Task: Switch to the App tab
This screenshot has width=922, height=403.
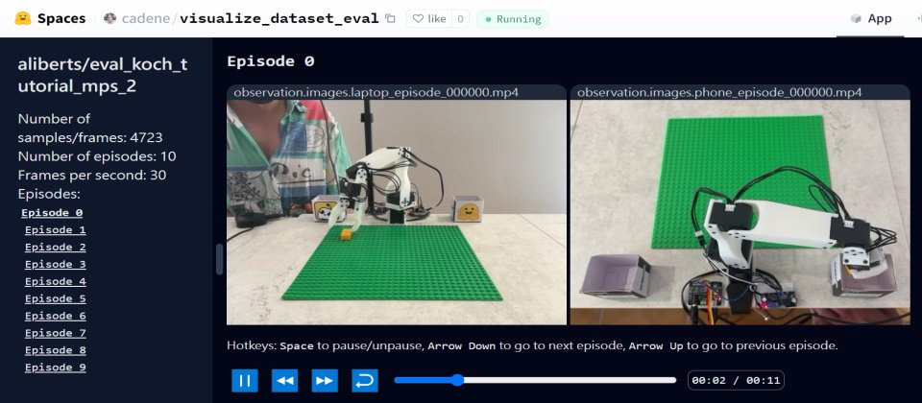Action: 871,19
